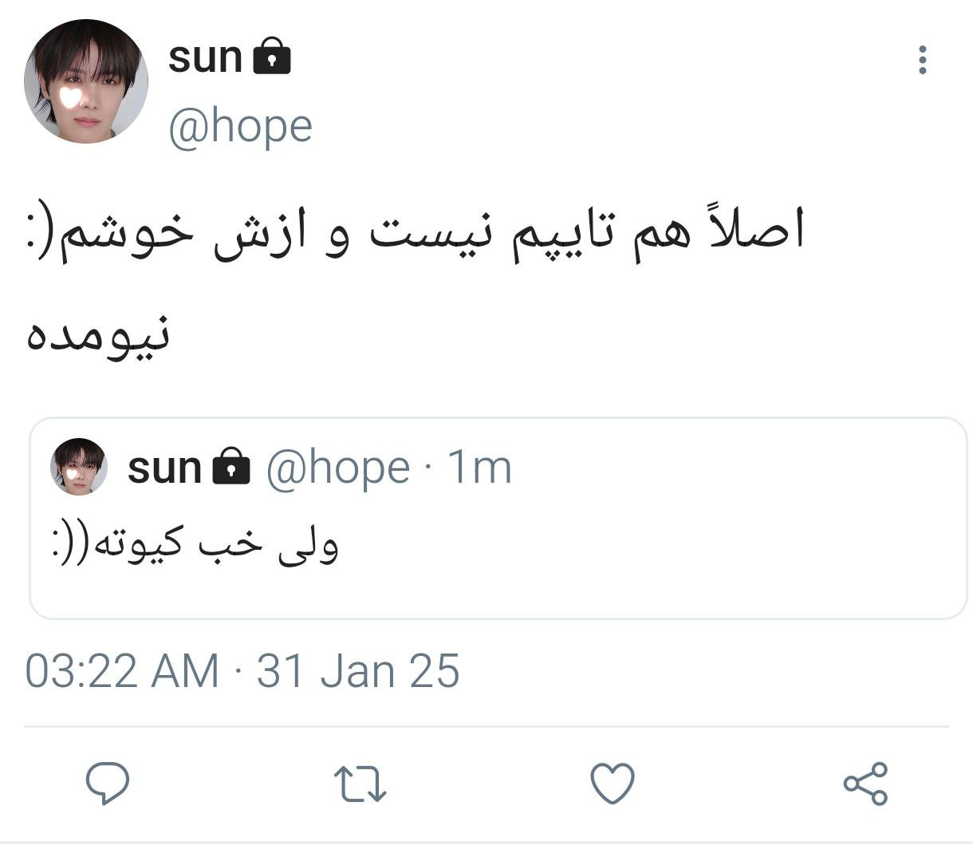Tap the second line word نیومده
This screenshot has height=857, width=973.
[97, 333]
